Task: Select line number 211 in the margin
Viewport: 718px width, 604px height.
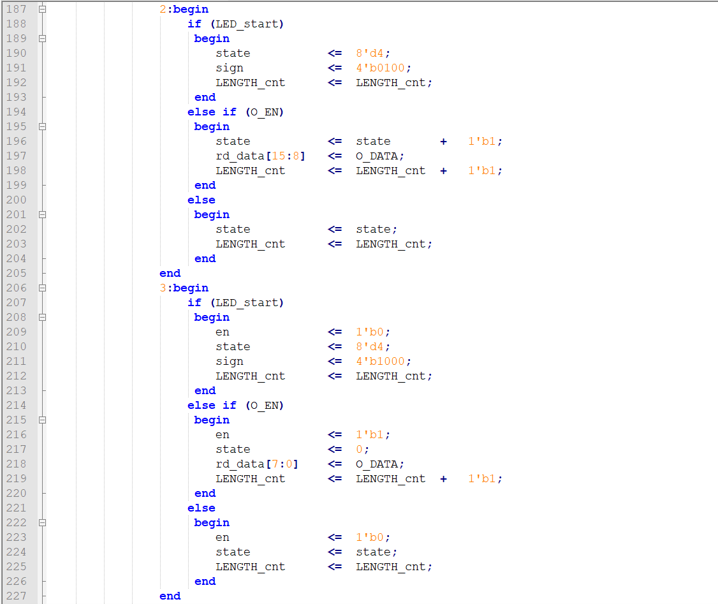Action: (17, 362)
